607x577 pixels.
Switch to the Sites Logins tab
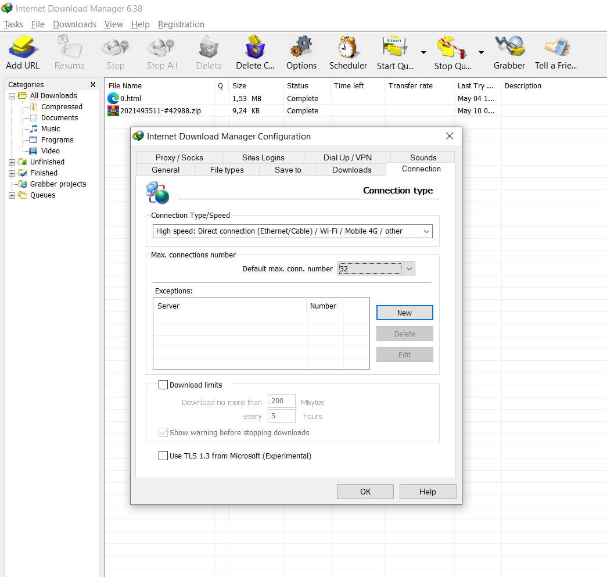263,157
